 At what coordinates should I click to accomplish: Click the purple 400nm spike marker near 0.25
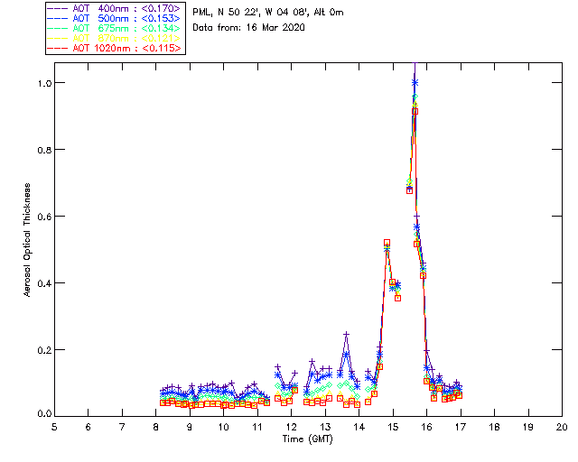(346, 335)
